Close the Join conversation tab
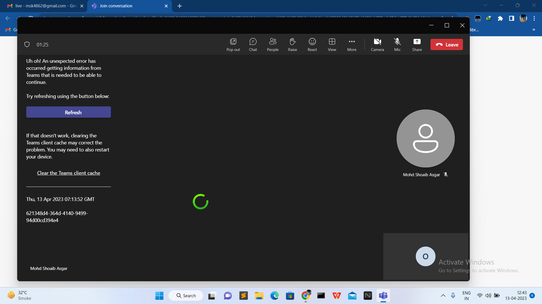This screenshot has height=304, width=542. [x=166, y=6]
